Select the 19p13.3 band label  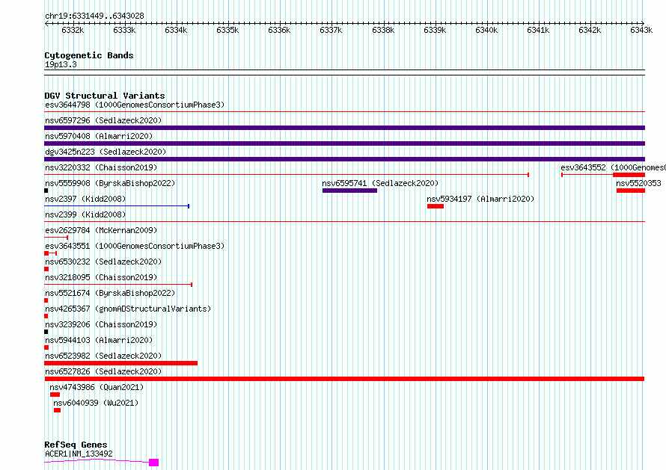61,64
